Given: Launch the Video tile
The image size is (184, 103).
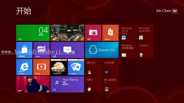Looking at the screenshot, I should [41, 67].
